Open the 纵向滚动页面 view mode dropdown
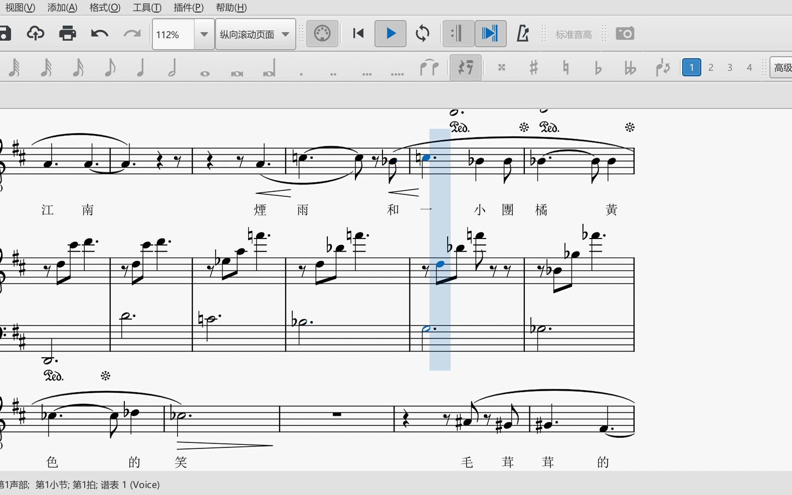 click(x=255, y=35)
